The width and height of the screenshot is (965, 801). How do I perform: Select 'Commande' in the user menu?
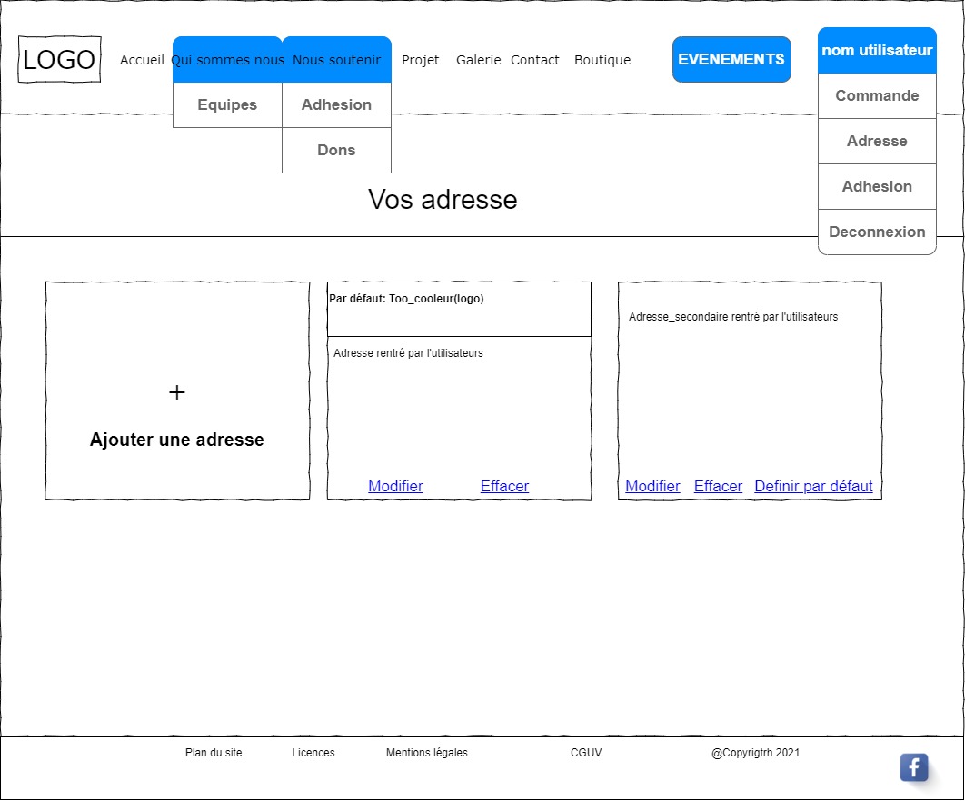(x=877, y=96)
